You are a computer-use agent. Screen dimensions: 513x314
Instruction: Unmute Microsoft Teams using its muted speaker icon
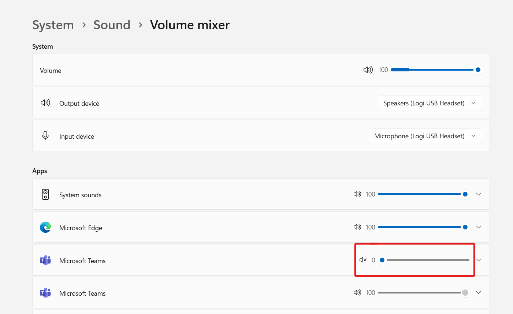coord(363,260)
